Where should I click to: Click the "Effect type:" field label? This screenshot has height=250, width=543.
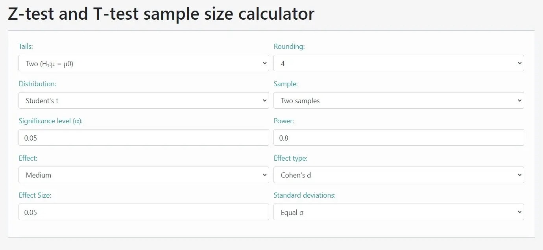coord(290,158)
